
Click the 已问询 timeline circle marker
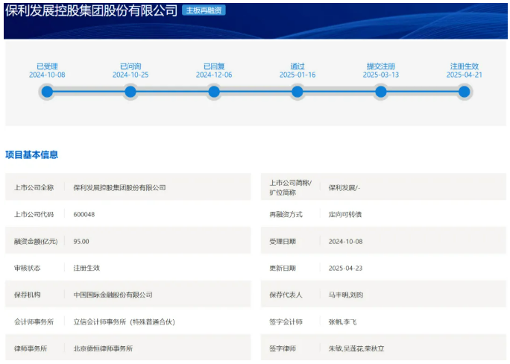pyautogui.click(x=130, y=92)
